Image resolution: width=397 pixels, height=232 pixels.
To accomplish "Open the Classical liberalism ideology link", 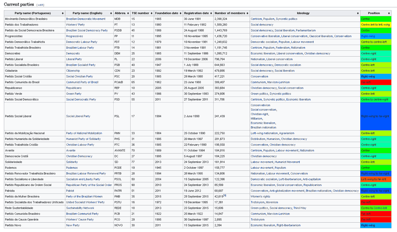I will pyautogui.click(x=321, y=36).
